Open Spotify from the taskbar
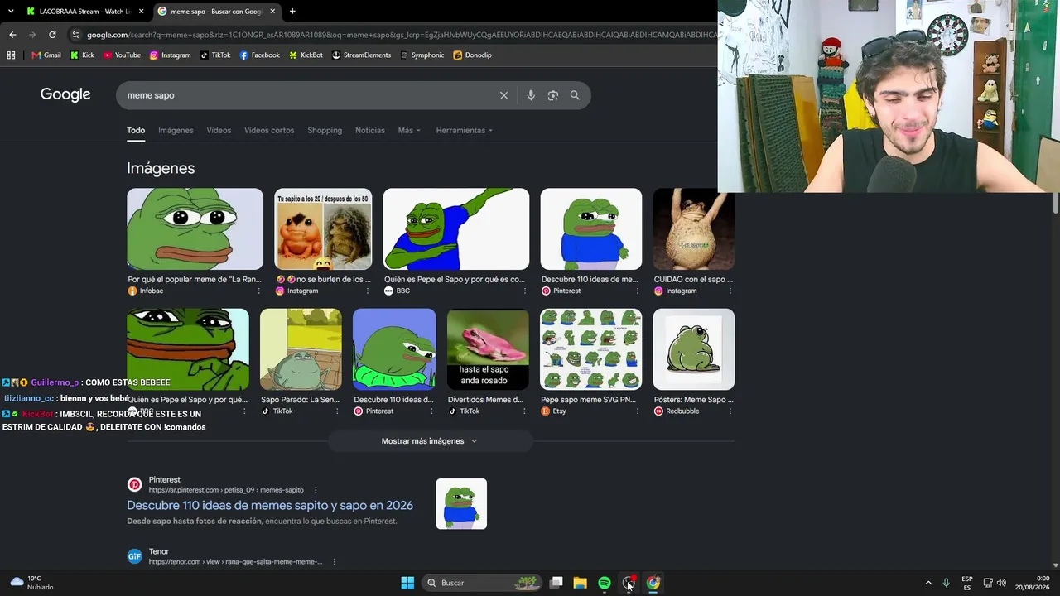The image size is (1060, 596). (605, 583)
